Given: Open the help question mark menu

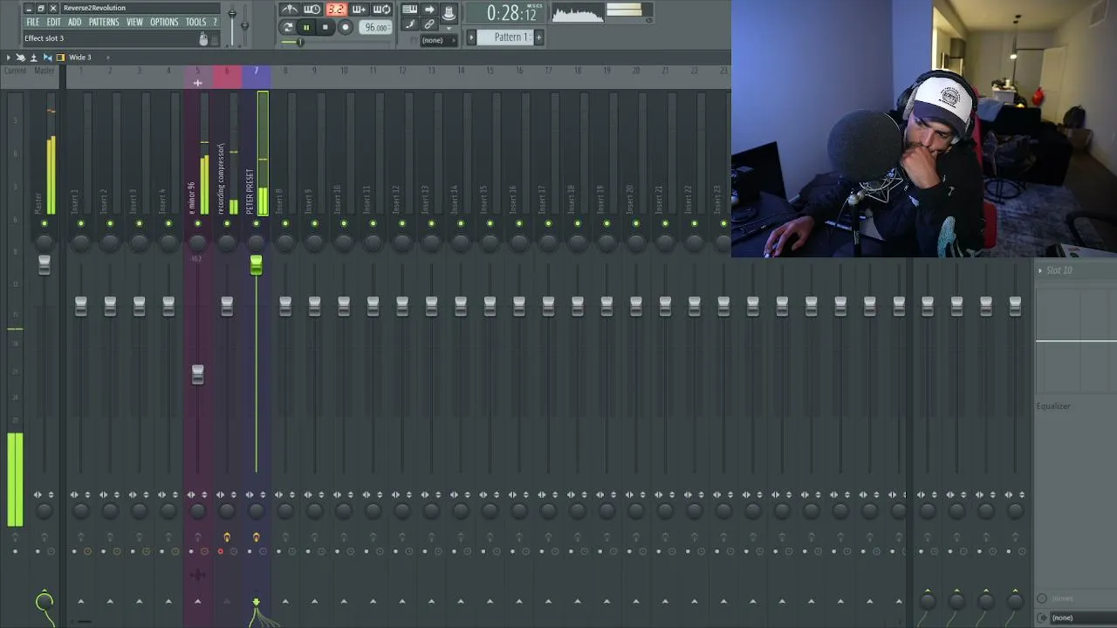Looking at the screenshot, I should click(215, 22).
